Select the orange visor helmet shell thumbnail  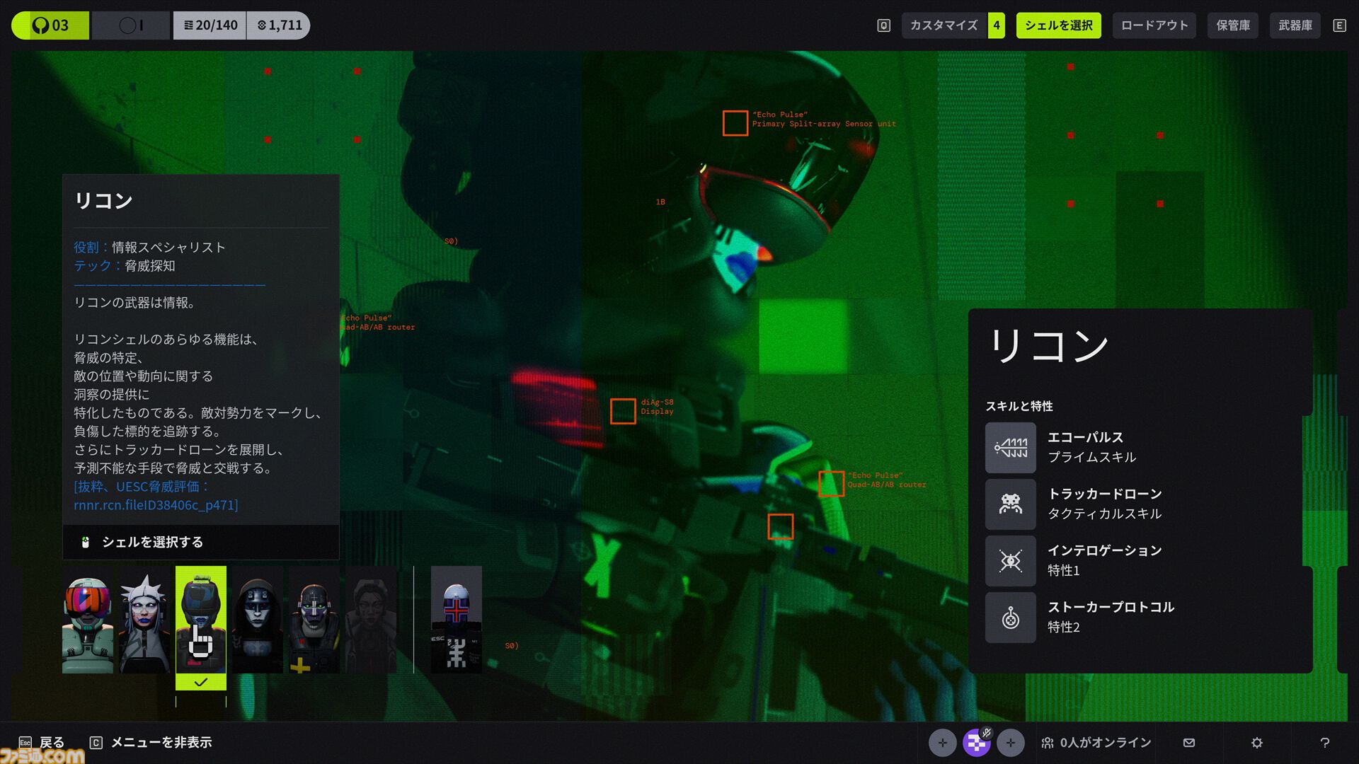[x=88, y=620]
